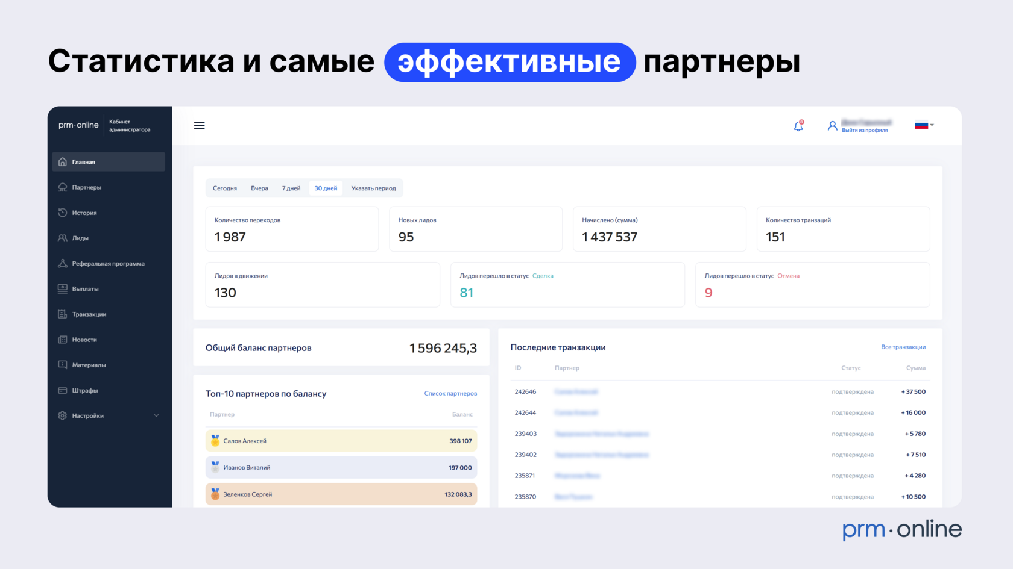Open the hamburger menu icon

(x=199, y=126)
